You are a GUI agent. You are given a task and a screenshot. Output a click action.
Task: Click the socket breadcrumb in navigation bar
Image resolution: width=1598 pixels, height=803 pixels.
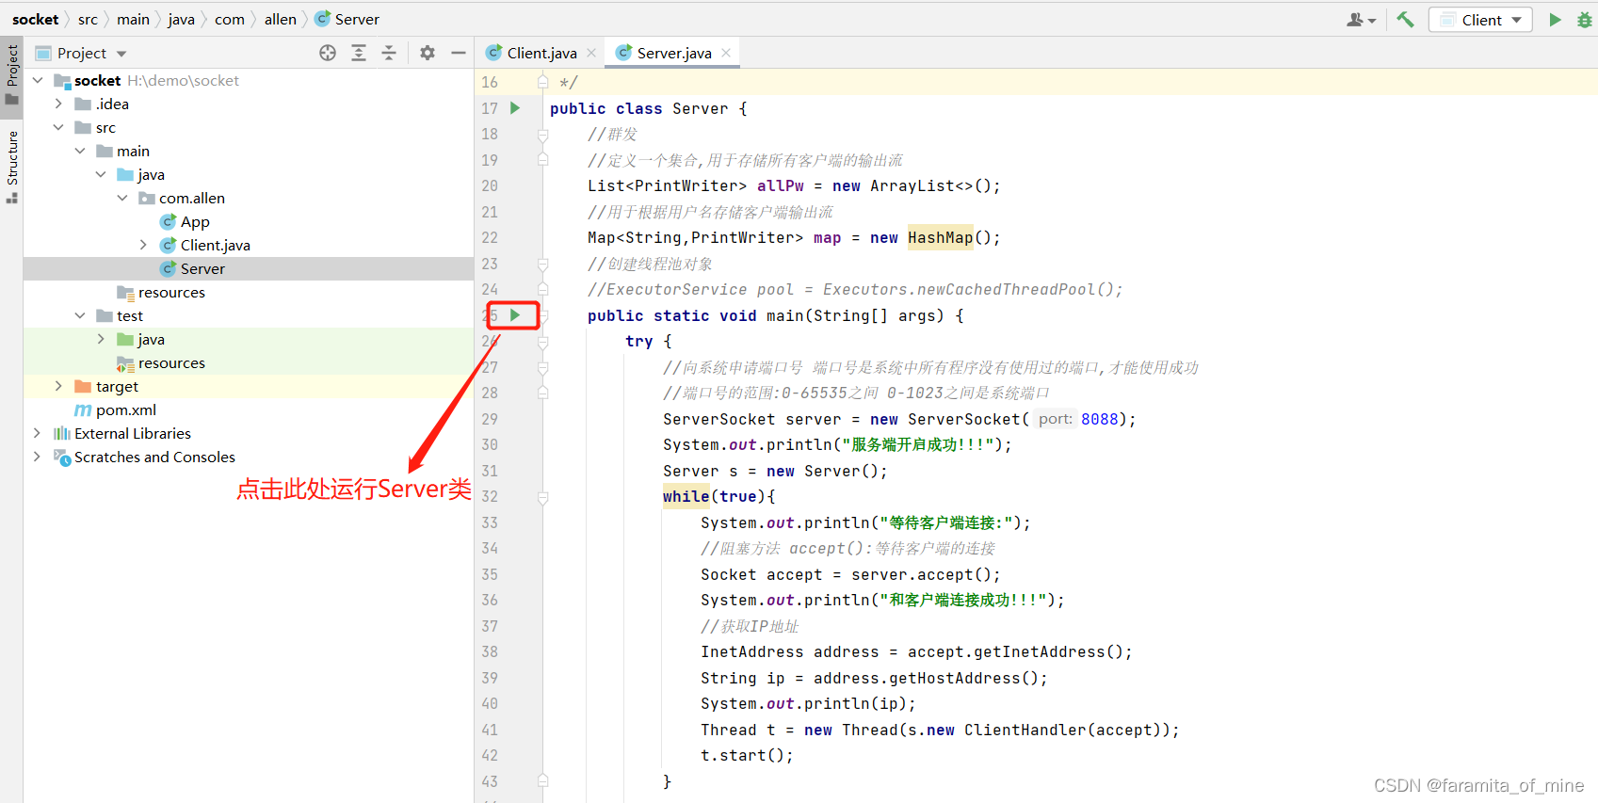(36, 19)
